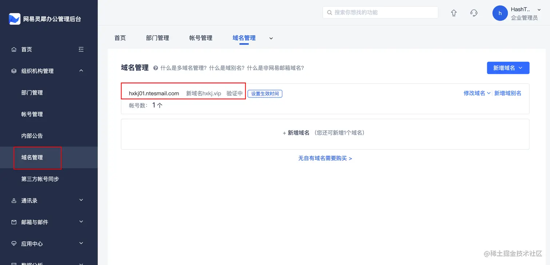Click the upgrade arrow icon in the header
550x265 pixels.
pyautogui.click(x=454, y=13)
